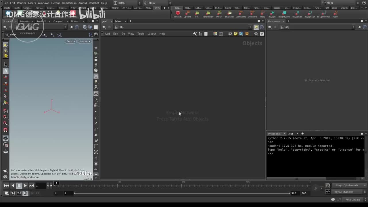Click the current frame number field

[41, 186]
